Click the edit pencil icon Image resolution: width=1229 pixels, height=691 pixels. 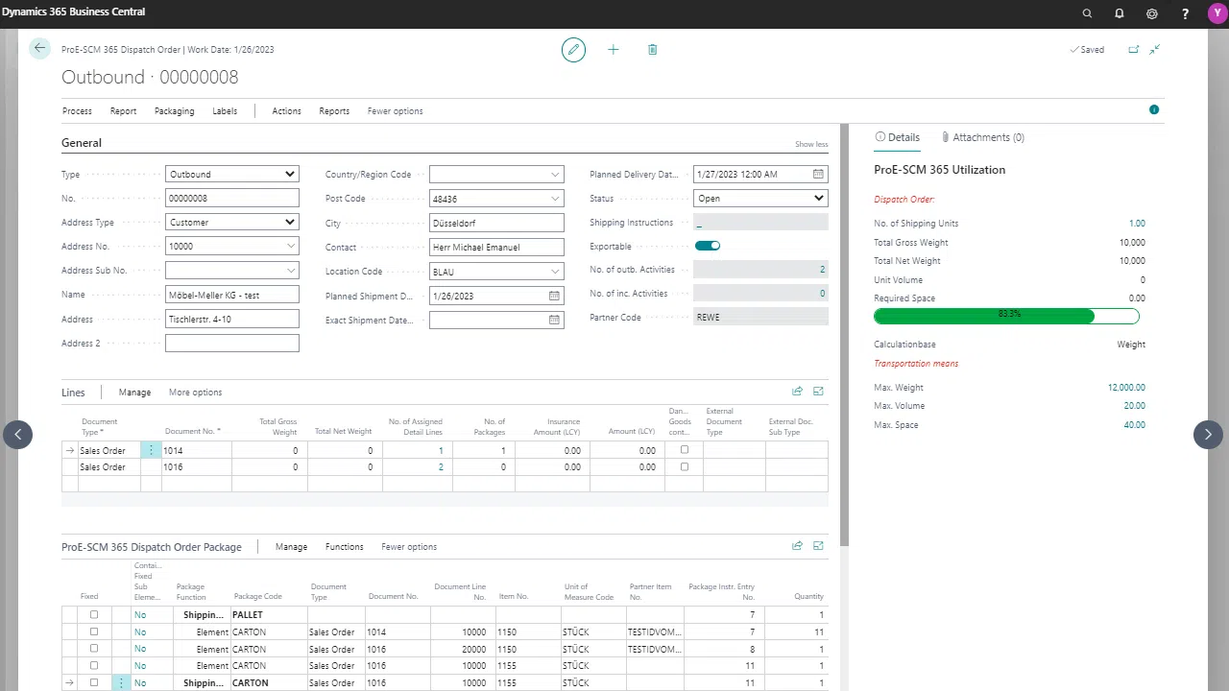coord(573,50)
